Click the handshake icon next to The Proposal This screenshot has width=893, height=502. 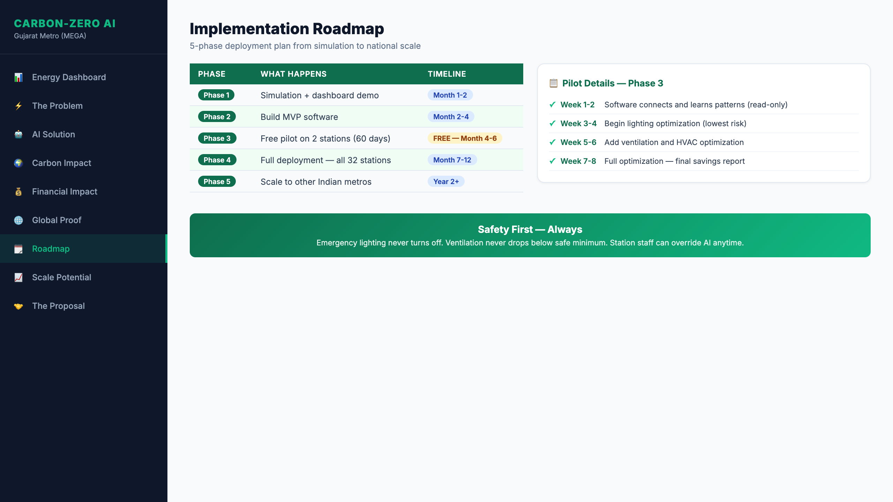(19, 306)
